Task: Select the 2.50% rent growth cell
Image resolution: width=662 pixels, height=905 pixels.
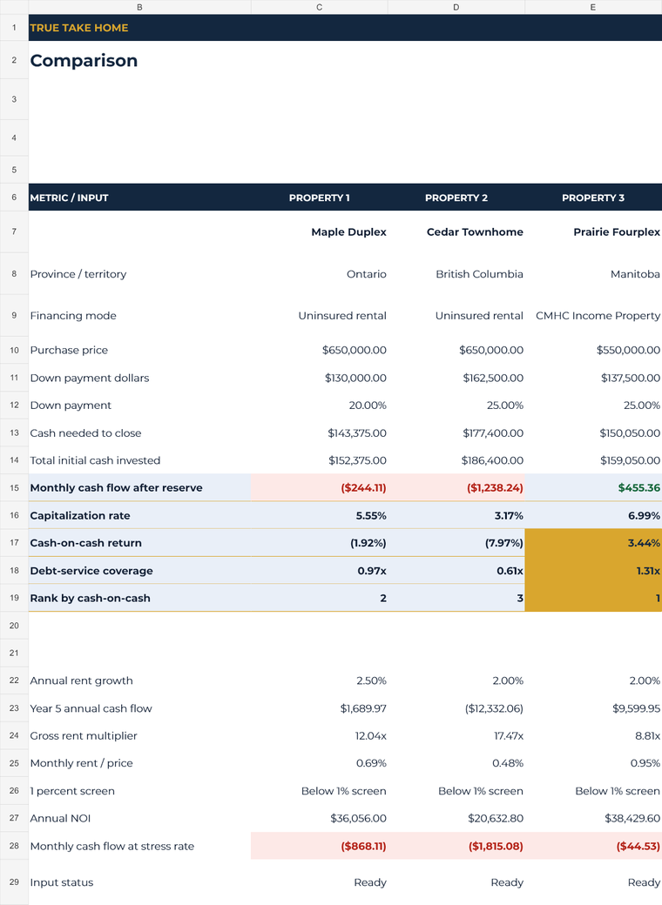Action: 319,680
